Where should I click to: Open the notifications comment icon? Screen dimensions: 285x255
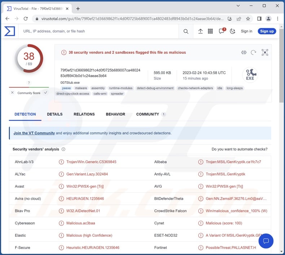click(222, 31)
